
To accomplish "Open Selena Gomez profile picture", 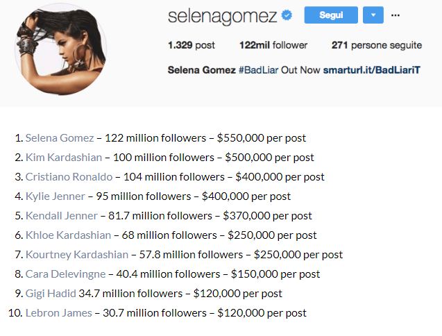I will click(x=61, y=49).
